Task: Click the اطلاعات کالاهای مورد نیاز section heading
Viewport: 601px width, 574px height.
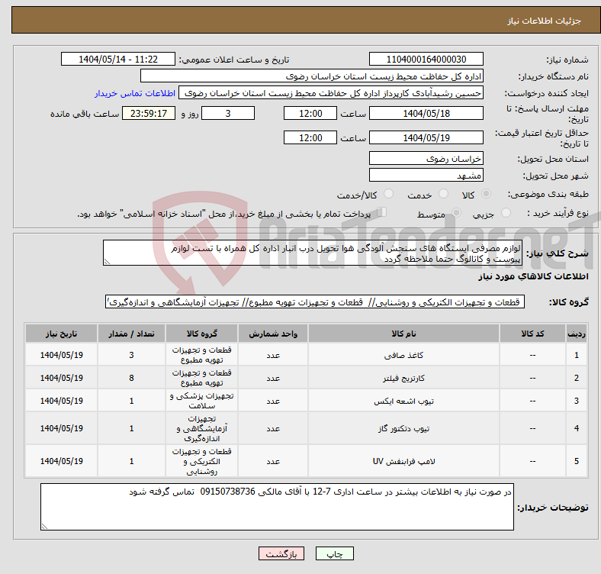Action: click(x=533, y=276)
